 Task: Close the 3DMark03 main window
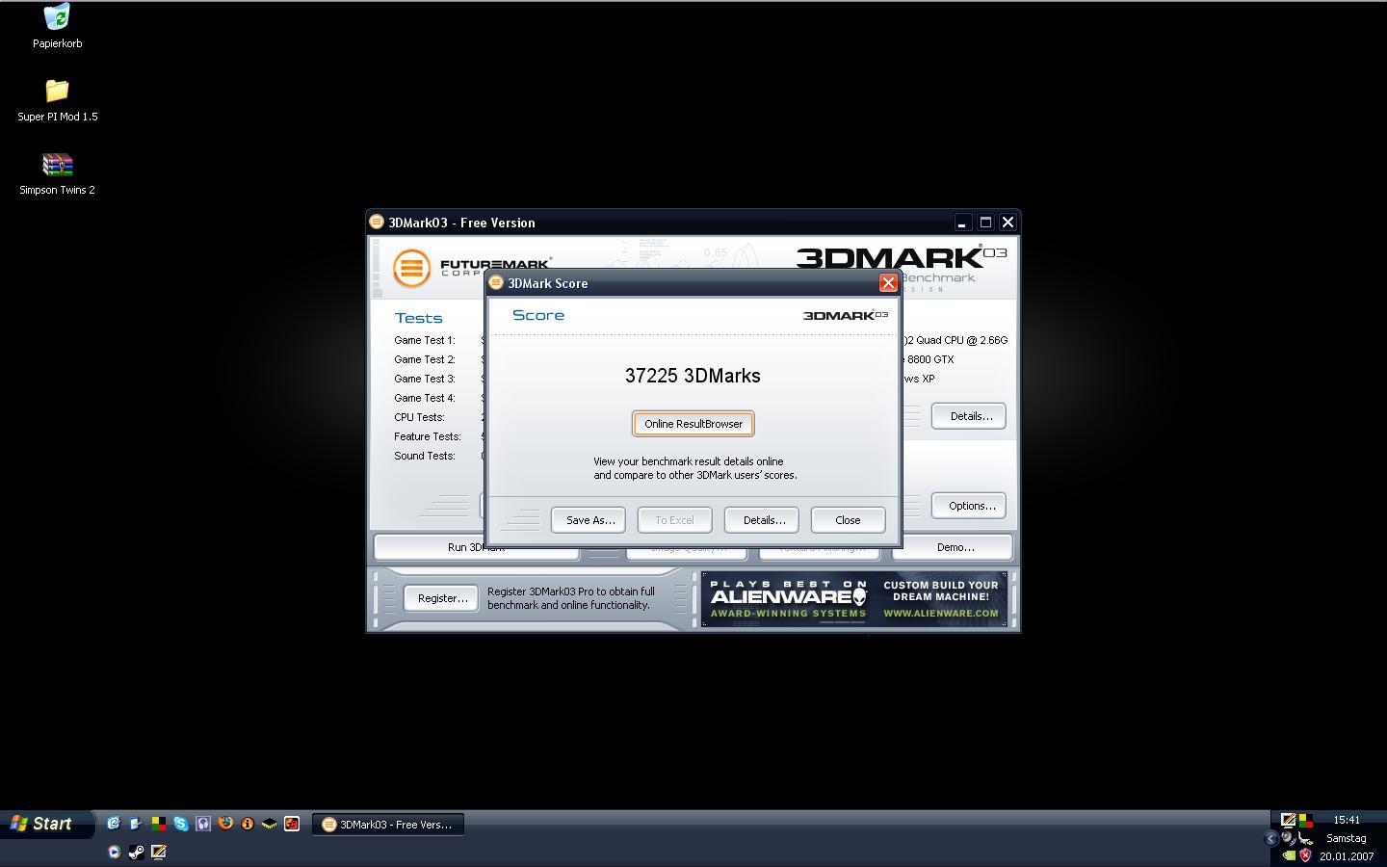tap(1008, 223)
